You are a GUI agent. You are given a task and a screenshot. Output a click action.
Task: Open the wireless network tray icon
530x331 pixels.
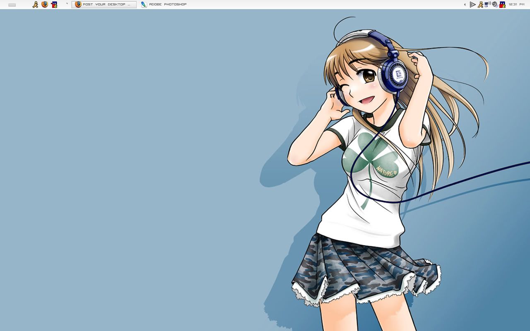pos(487,4)
